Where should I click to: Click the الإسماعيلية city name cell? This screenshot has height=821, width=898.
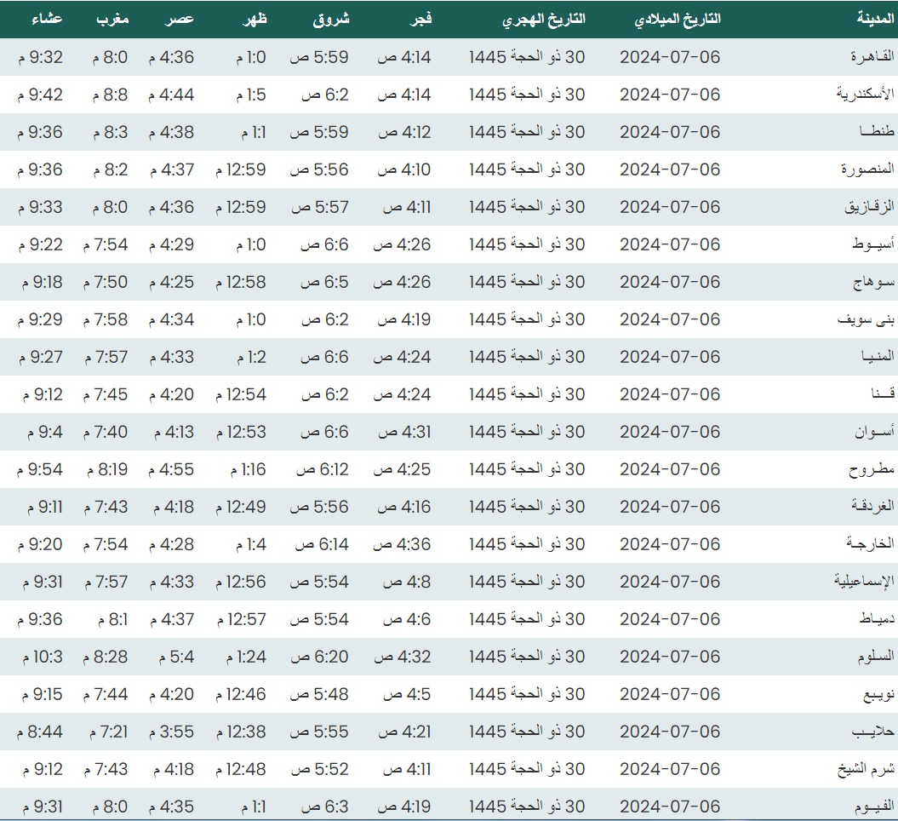point(864,582)
